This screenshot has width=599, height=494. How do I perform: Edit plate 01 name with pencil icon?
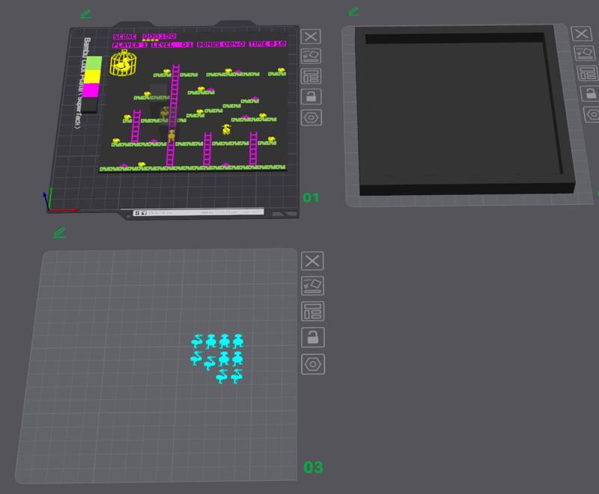[85, 14]
